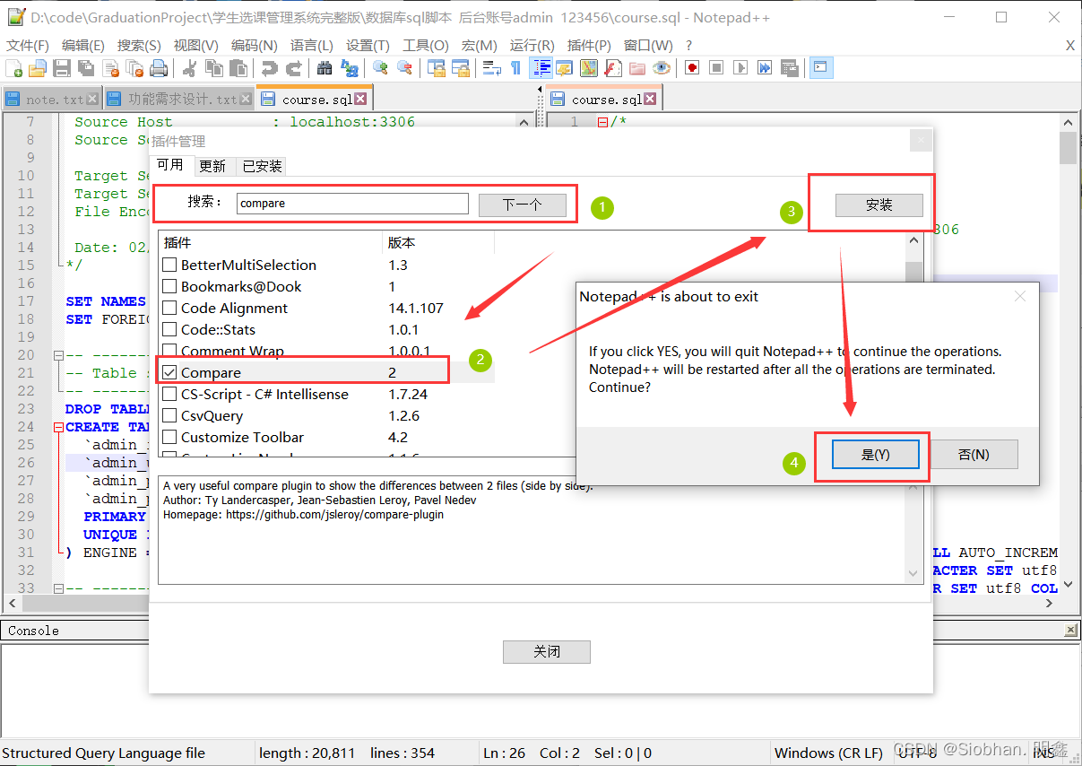Toggle word wrap toolbar icon
Viewport: 1082px width, 766px height.
(491, 68)
